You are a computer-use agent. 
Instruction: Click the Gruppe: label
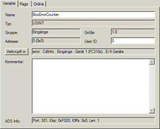[x=12, y=33]
